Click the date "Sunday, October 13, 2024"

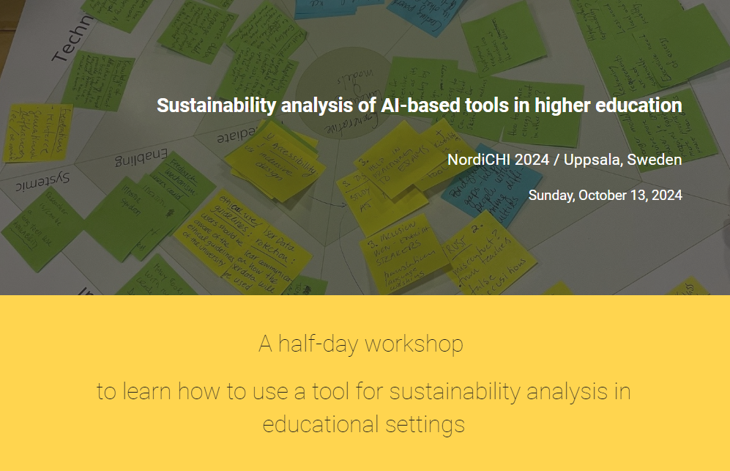(x=605, y=195)
